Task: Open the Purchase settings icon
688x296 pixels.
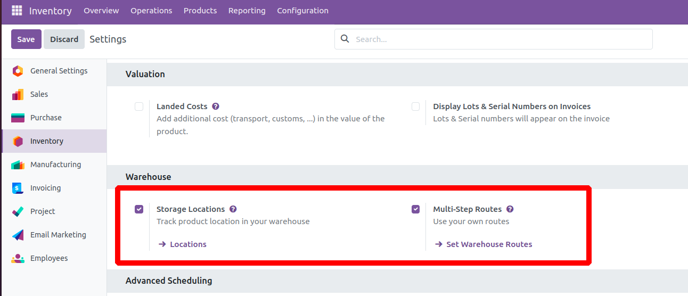Action: coord(18,118)
